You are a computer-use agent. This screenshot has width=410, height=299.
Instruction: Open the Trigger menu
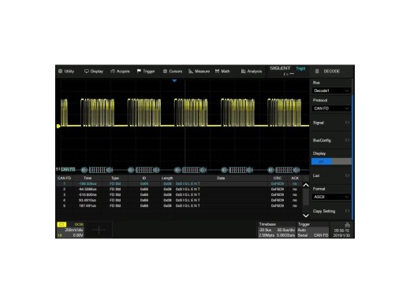(146, 71)
